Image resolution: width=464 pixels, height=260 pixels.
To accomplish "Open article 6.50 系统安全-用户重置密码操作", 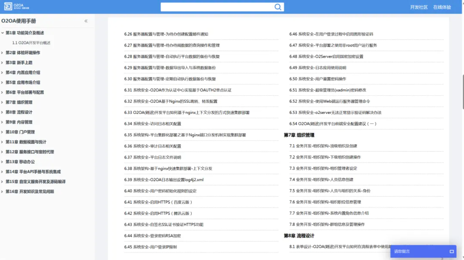I will point(318,79).
